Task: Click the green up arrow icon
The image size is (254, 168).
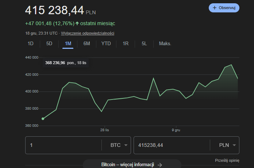Action: coord(77,23)
